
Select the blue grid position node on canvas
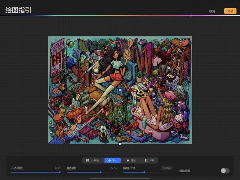pos(120,90)
